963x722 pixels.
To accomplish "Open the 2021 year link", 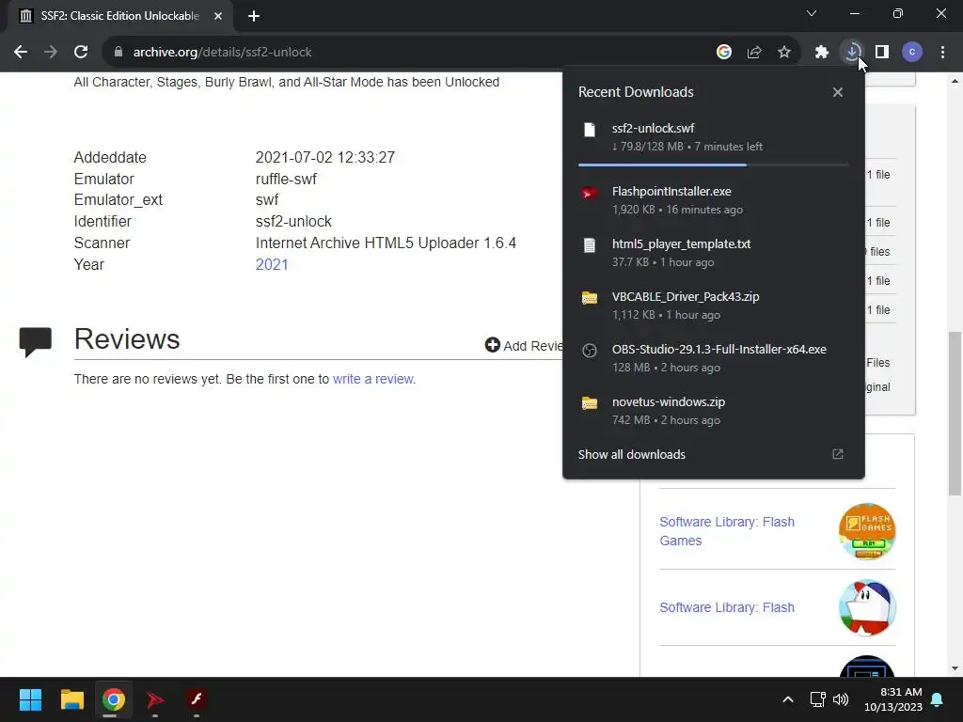I will point(272,264).
